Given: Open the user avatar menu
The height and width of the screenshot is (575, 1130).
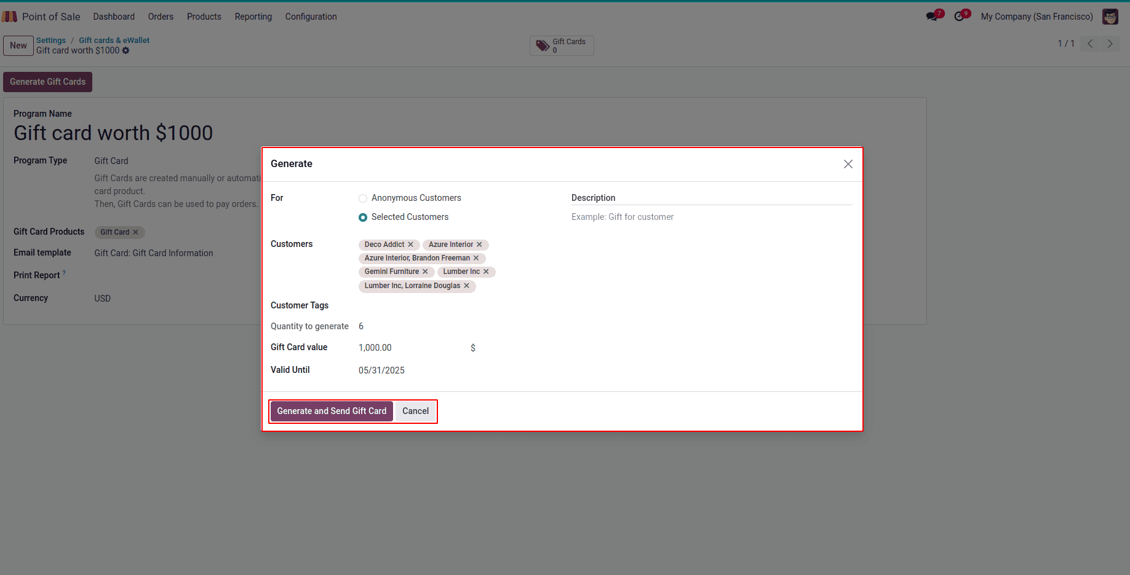Looking at the screenshot, I should 1110,17.
